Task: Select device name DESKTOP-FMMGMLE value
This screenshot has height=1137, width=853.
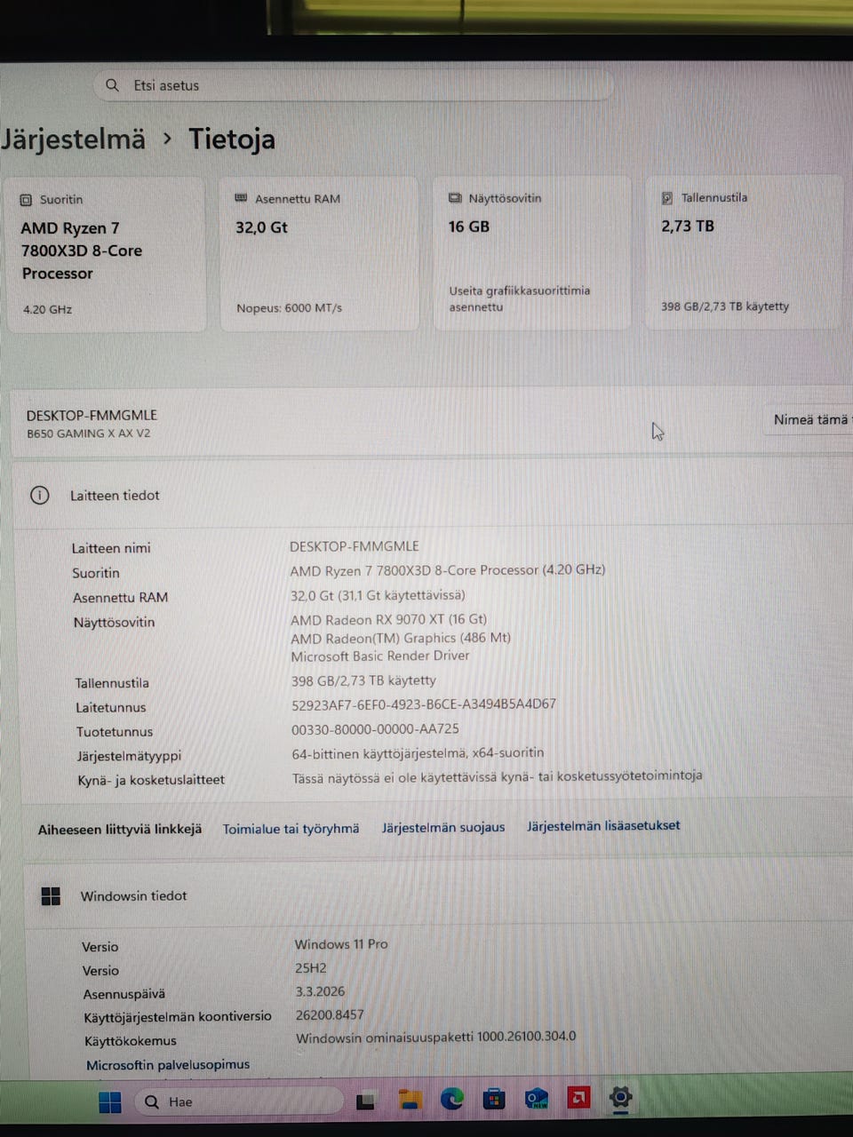Action: (x=355, y=546)
